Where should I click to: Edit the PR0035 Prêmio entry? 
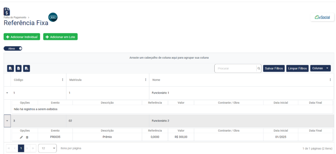coord(21,137)
